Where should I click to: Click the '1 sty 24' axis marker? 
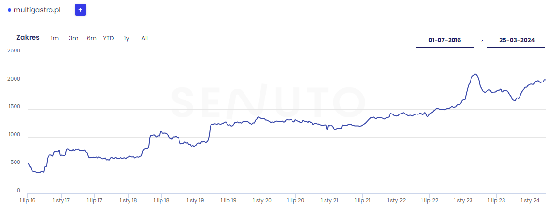point(530,200)
